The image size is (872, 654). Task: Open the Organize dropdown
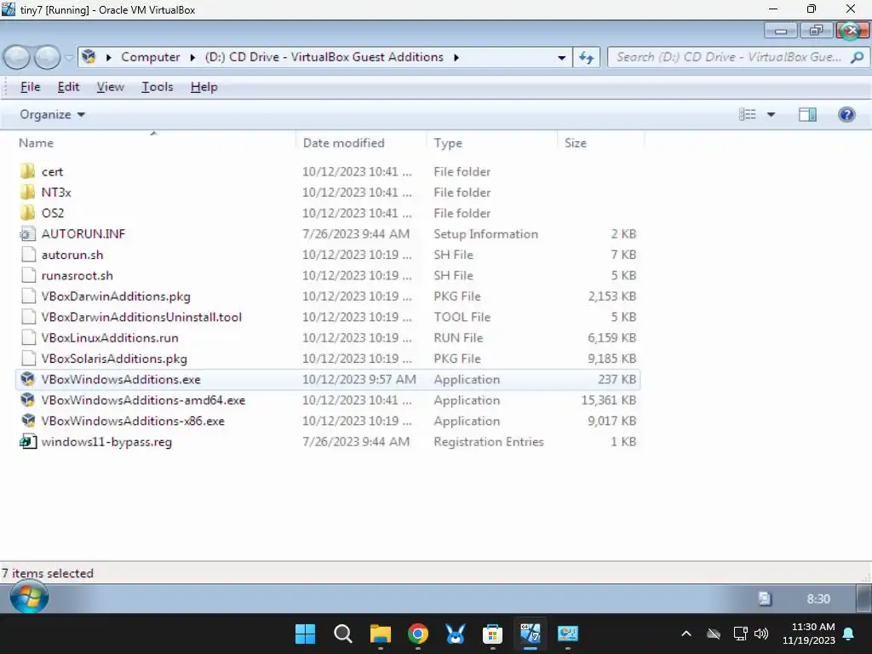pyautogui.click(x=52, y=115)
